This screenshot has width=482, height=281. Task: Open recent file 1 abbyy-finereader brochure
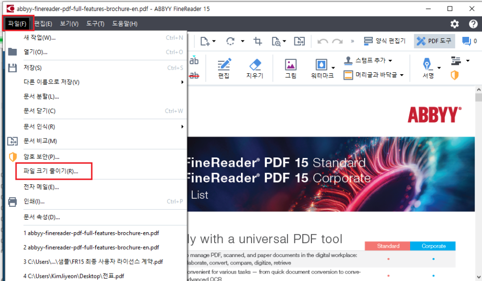(96, 233)
